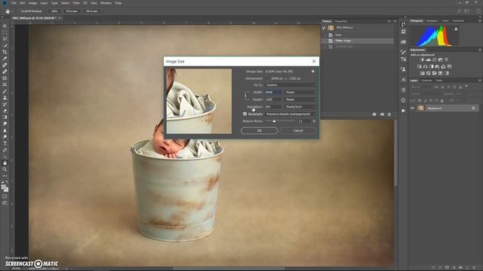This screenshot has height=271, width=483.
Task: Adjust the Reduce Noise slider handle
Action: (274, 121)
